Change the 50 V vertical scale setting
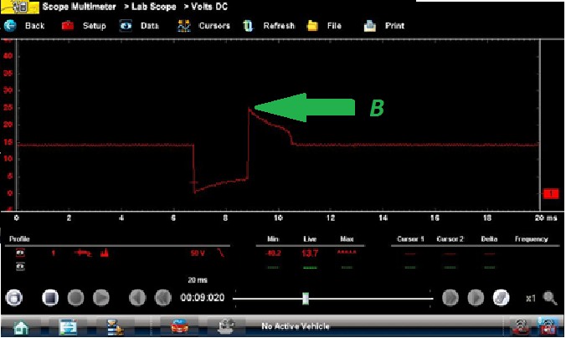 (198, 252)
